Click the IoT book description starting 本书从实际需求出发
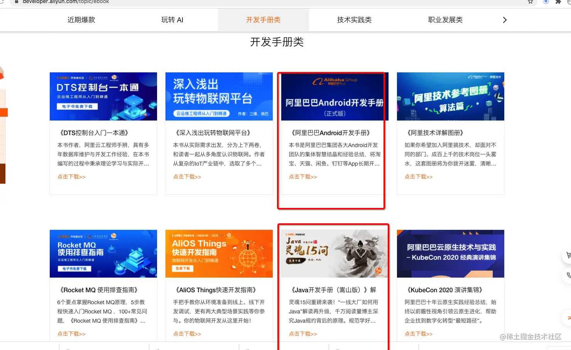Viewport: 571px width, 350px height. point(219,154)
